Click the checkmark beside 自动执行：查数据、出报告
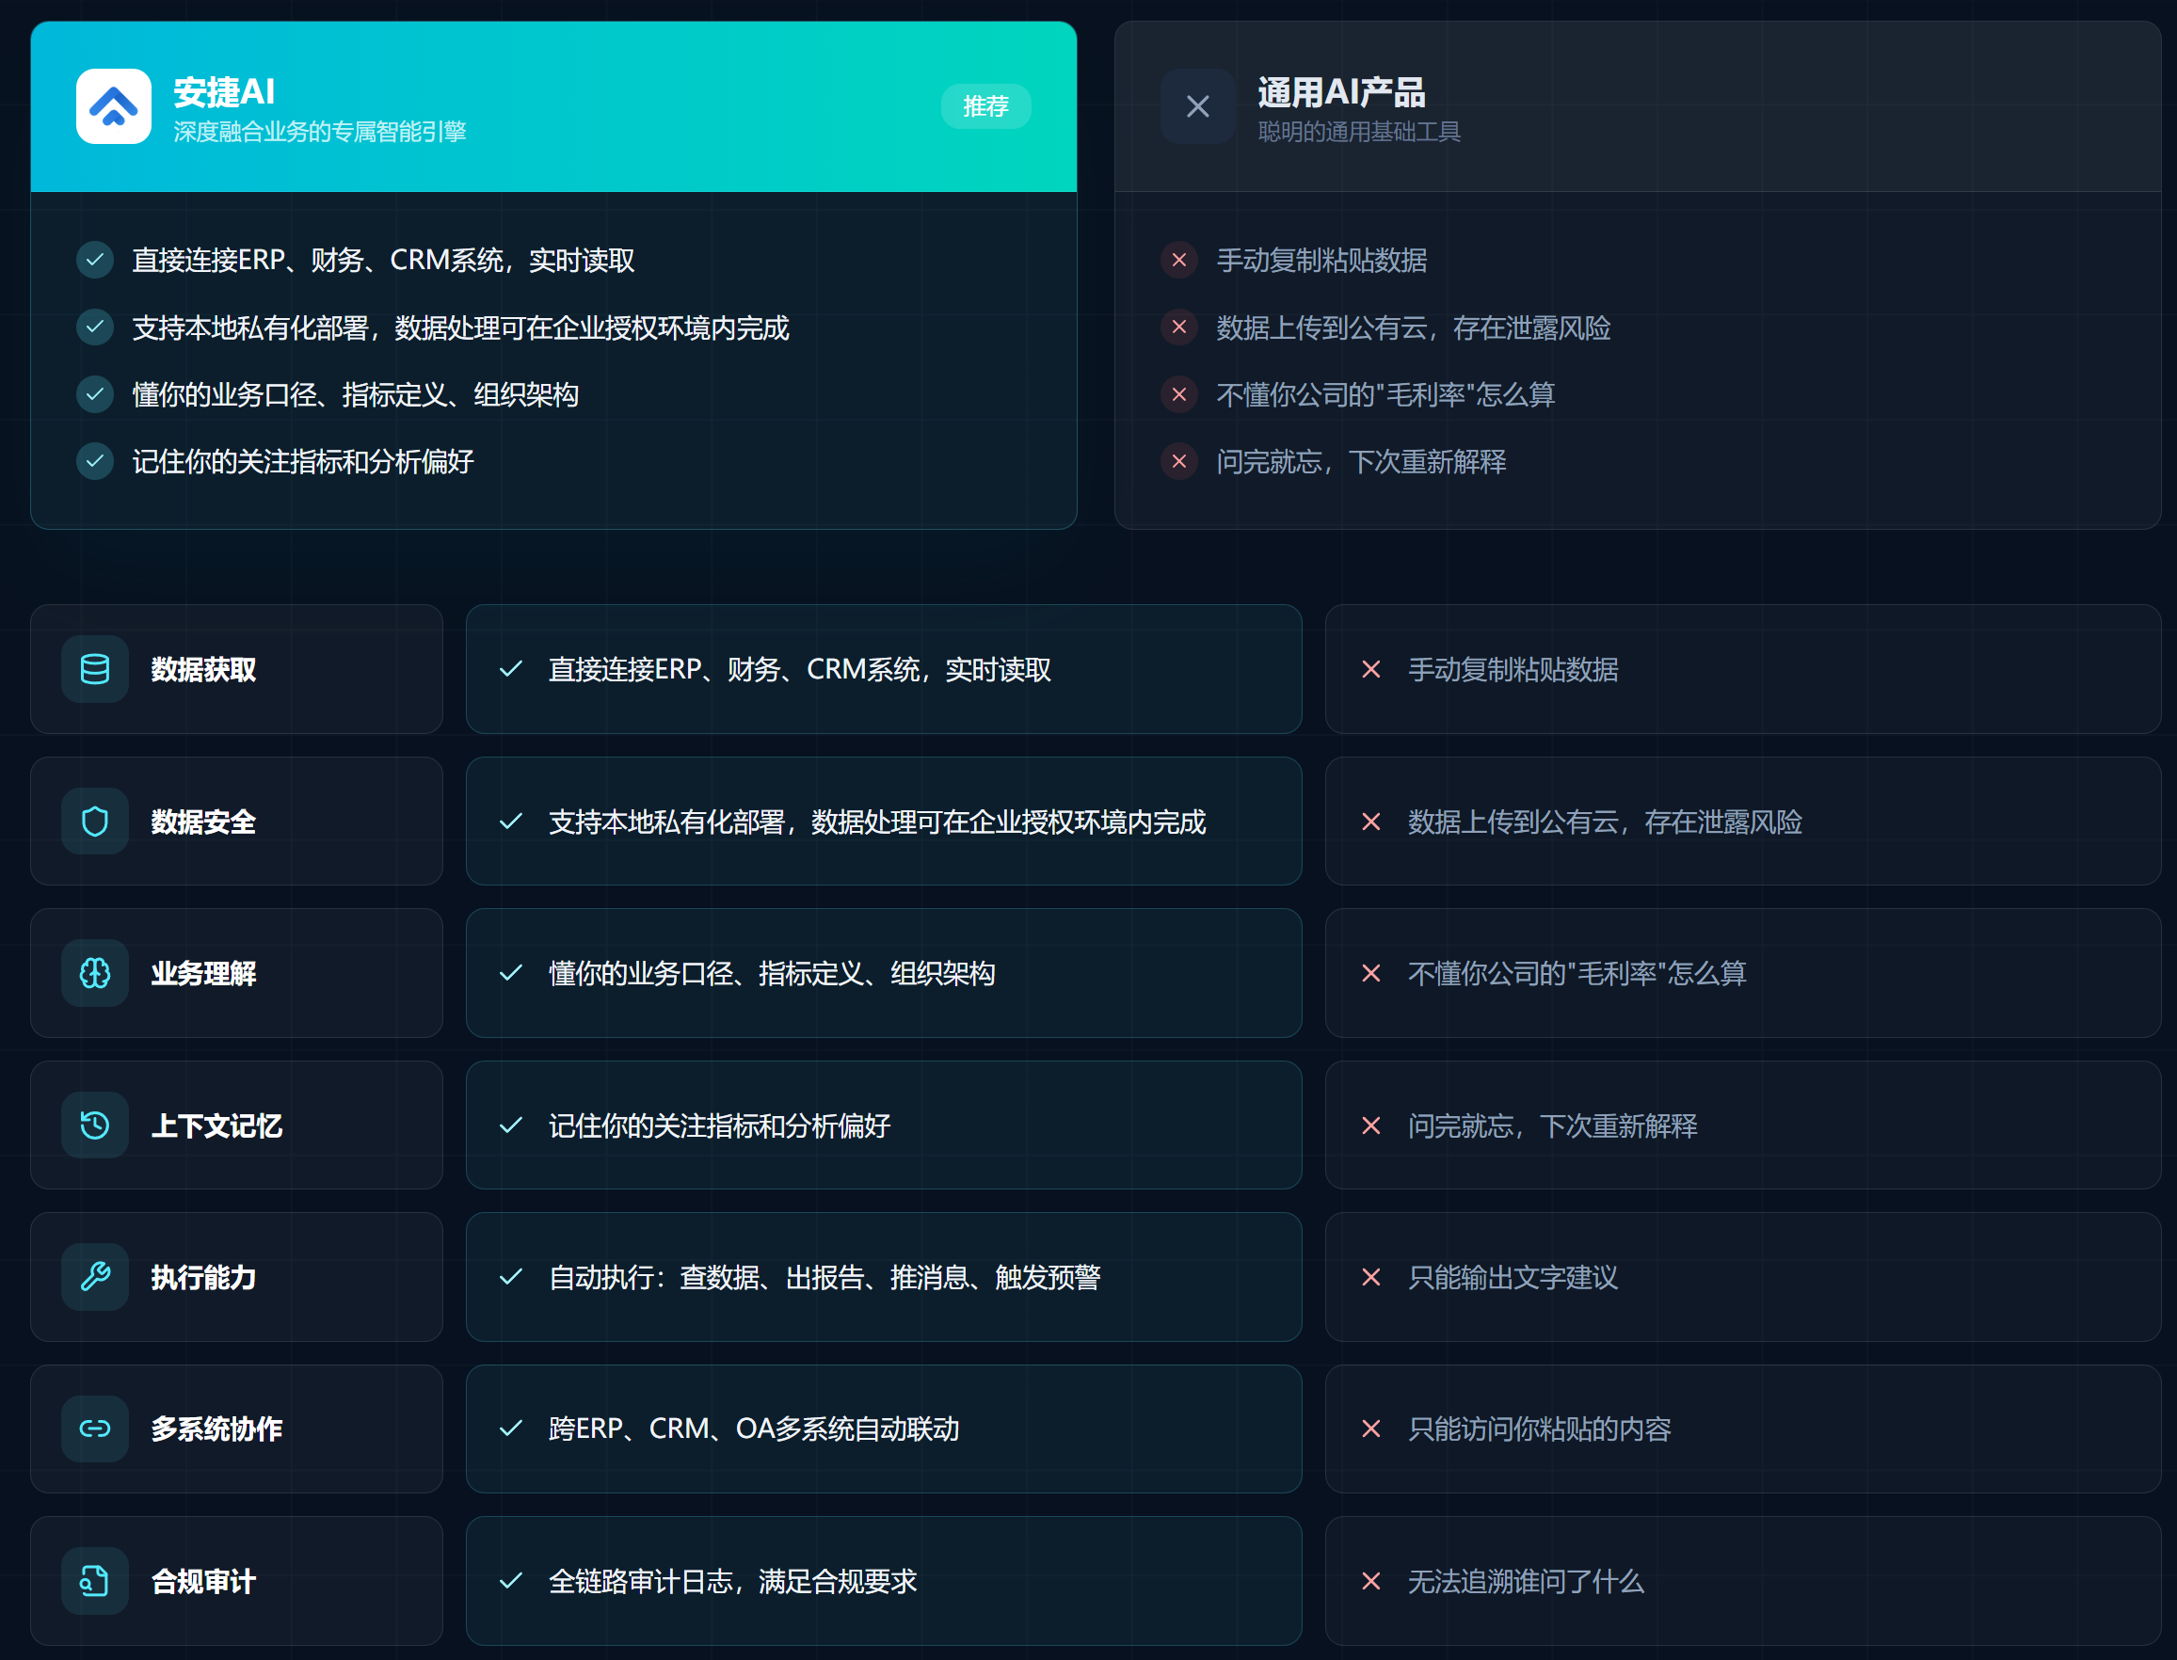The width and height of the screenshot is (2177, 1660). (x=511, y=1278)
